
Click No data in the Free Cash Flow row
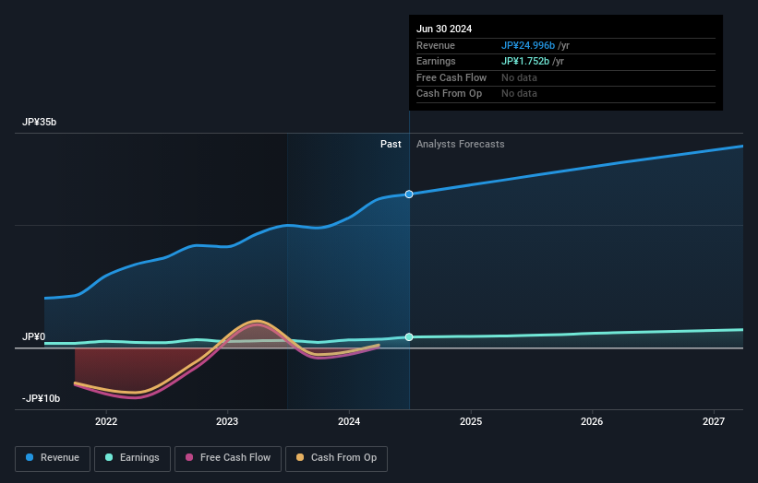coord(519,77)
